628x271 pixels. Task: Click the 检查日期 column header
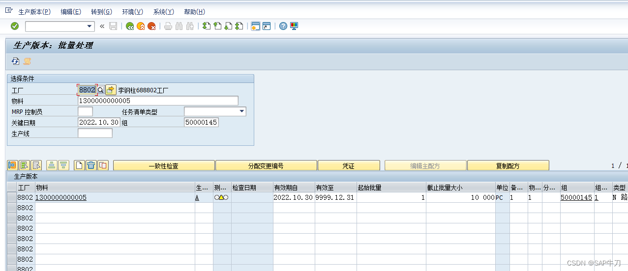(252, 188)
